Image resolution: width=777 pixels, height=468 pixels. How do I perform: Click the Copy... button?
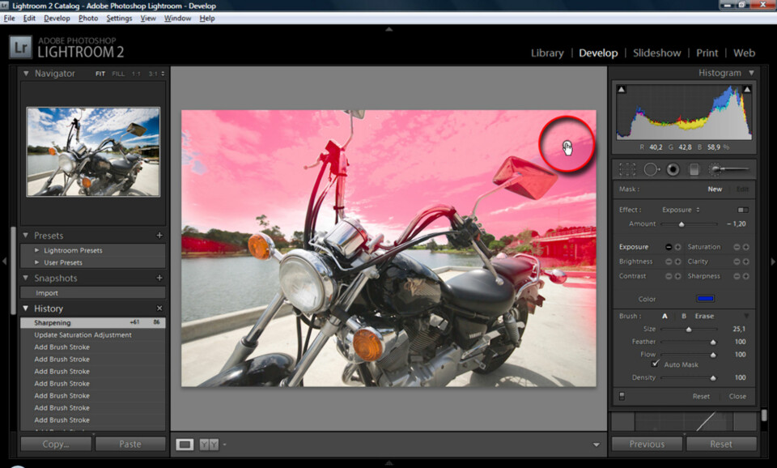(x=56, y=445)
